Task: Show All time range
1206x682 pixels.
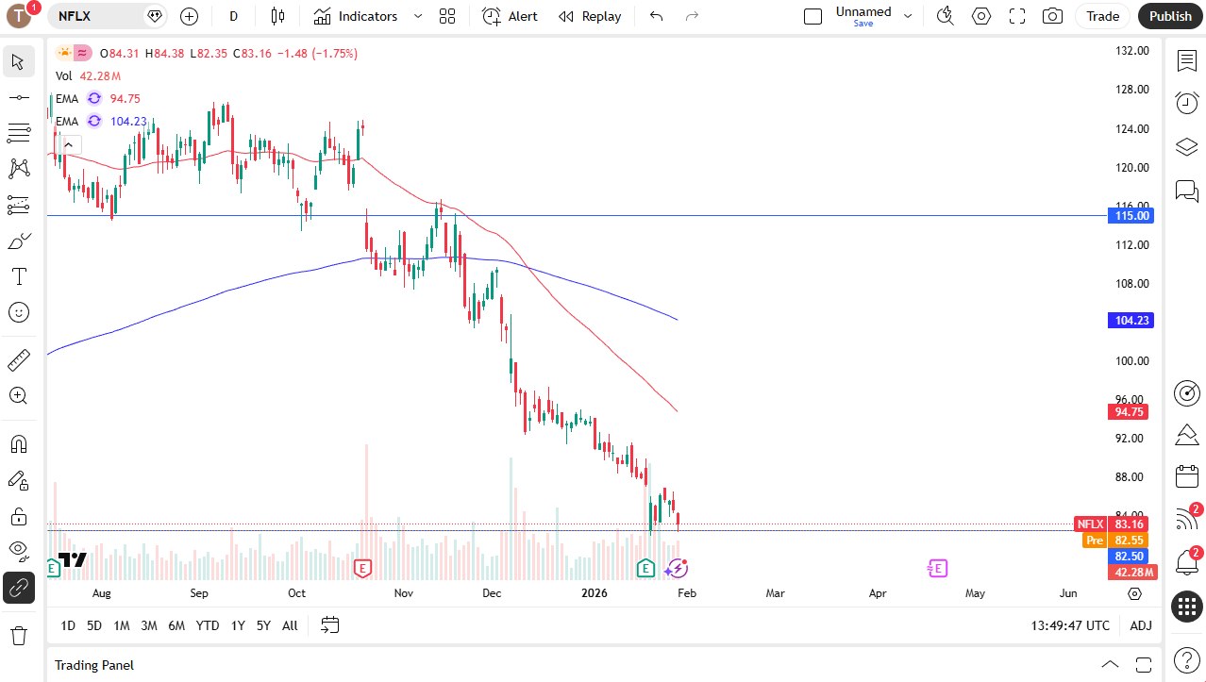Action: pyautogui.click(x=290, y=625)
